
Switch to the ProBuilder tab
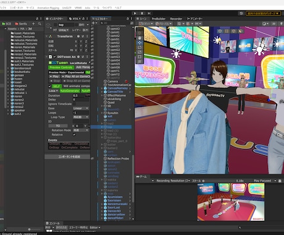pos(159,19)
